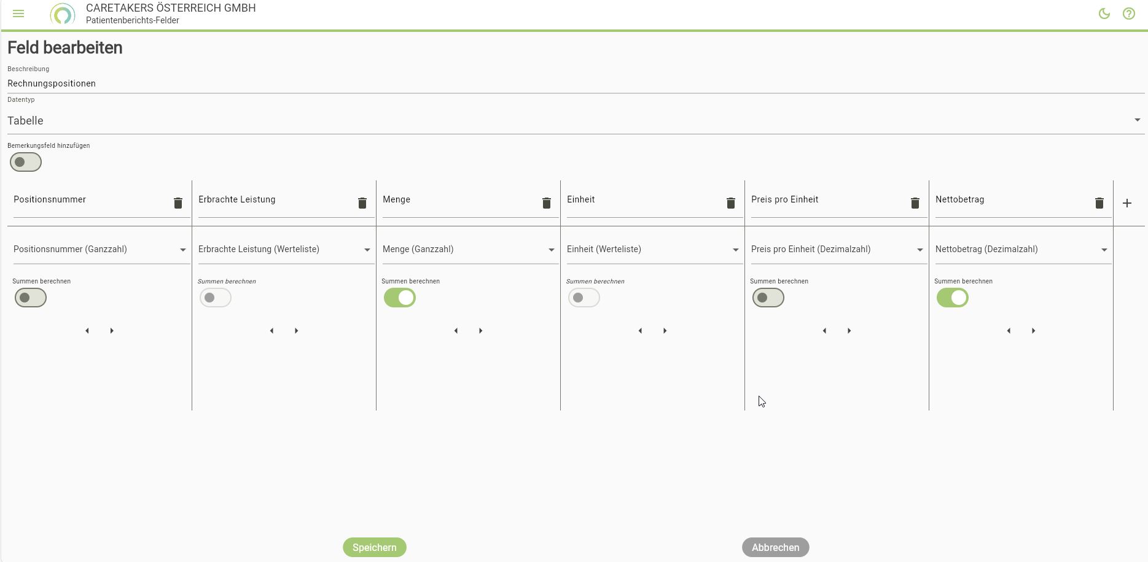Enable the Bemerkungsfeld hinzufügen switch
Image resolution: width=1148 pixels, height=562 pixels.
coord(26,162)
